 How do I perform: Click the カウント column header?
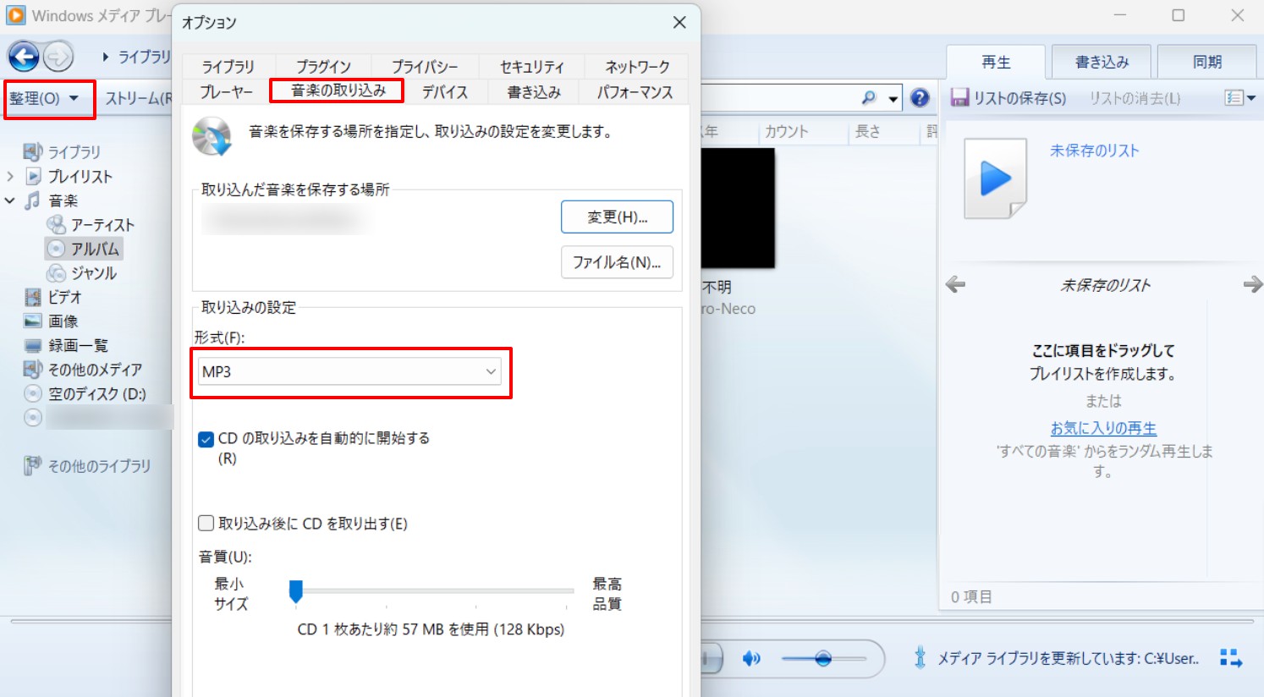coord(787,132)
